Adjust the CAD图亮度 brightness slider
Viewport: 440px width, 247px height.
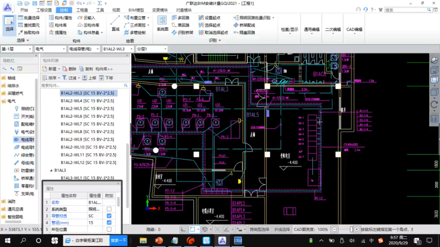click(x=351, y=229)
